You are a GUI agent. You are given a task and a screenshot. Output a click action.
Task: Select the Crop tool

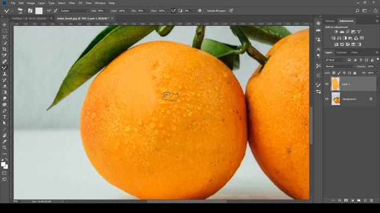click(x=4, y=49)
